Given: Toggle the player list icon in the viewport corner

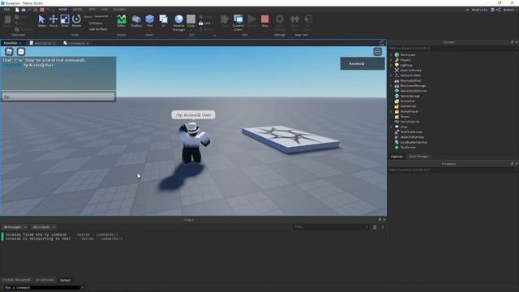Looking at the screenshot, I should click(377, 51).
